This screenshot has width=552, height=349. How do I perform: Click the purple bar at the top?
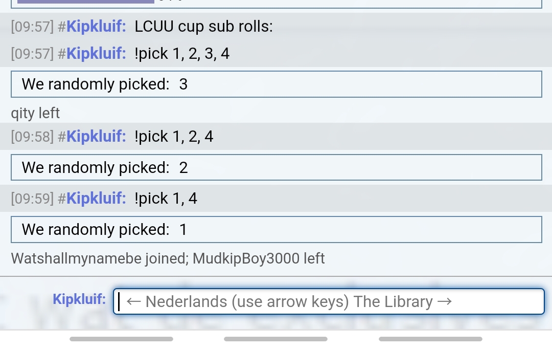click(x=85, y=2)
